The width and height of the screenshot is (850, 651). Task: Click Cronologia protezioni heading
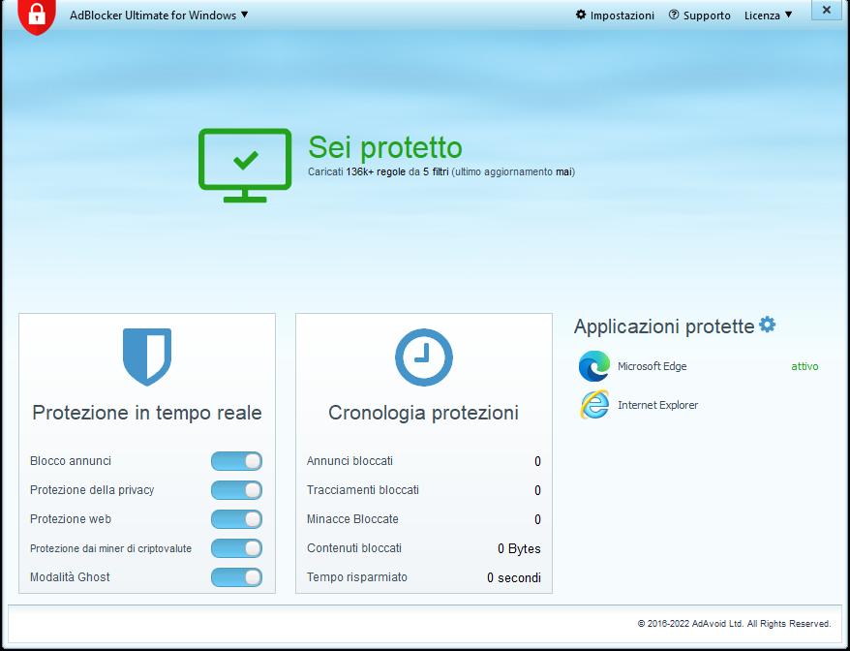[x=423, y=413]
